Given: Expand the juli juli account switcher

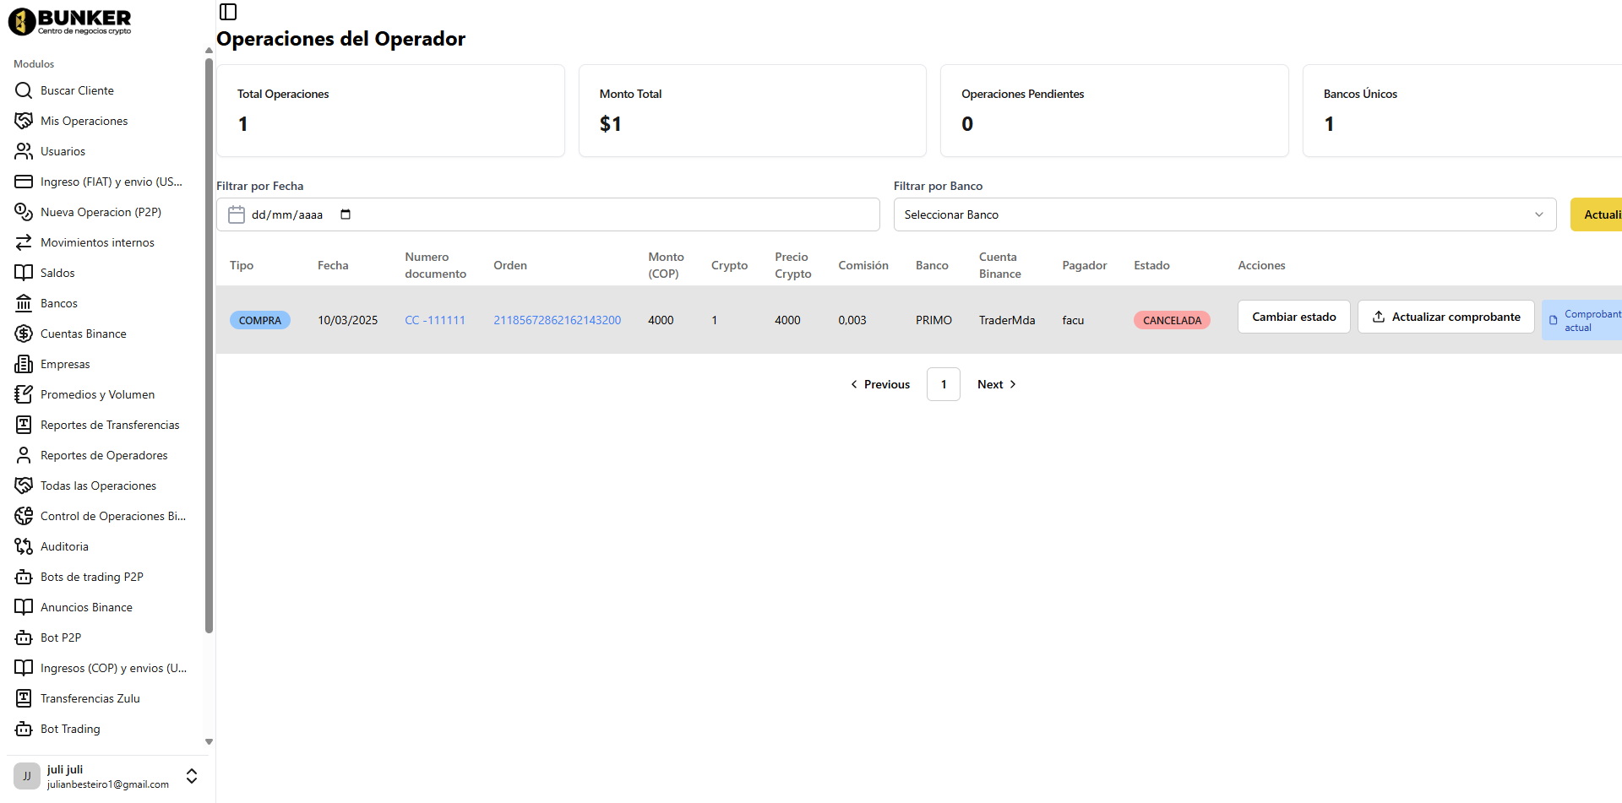Looking at the screenshot, I should pyautogui.click(x=192, y=776).
